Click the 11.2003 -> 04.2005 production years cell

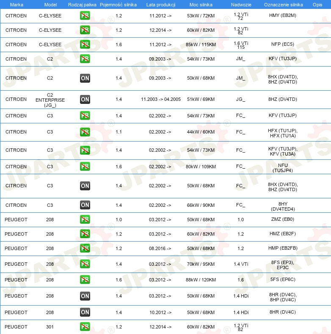point(160,99)
